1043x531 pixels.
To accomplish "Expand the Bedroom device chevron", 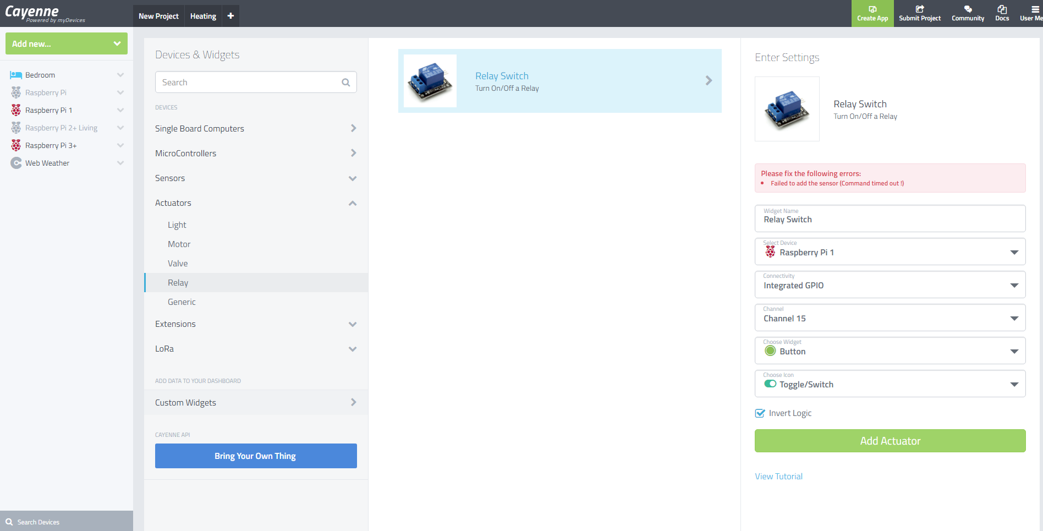I will pos(120,75).
